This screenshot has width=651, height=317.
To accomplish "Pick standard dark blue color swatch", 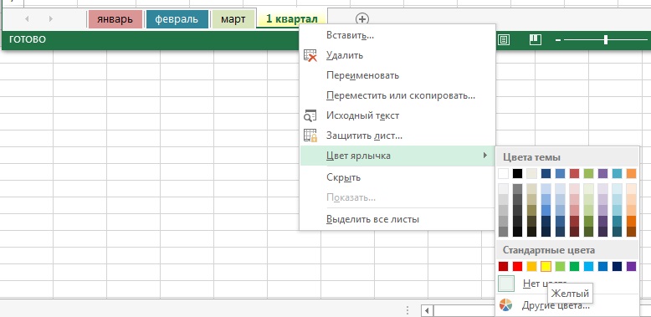I will [x=617, y=266].
